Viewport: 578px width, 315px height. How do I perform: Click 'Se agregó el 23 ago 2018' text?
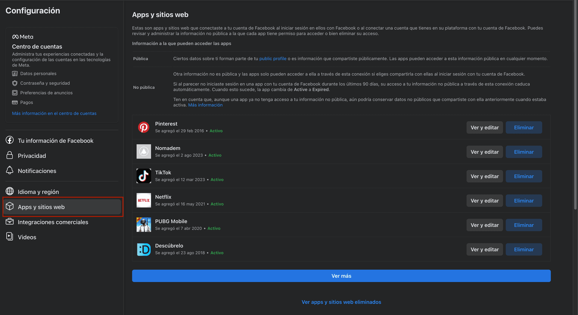click(x=180, y=253)
